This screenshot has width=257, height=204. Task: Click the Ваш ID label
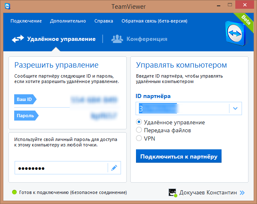point(25,99)
